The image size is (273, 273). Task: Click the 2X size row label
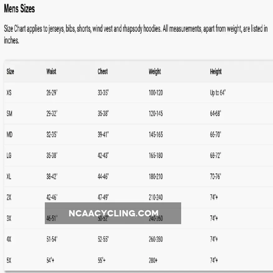(9, 197)
